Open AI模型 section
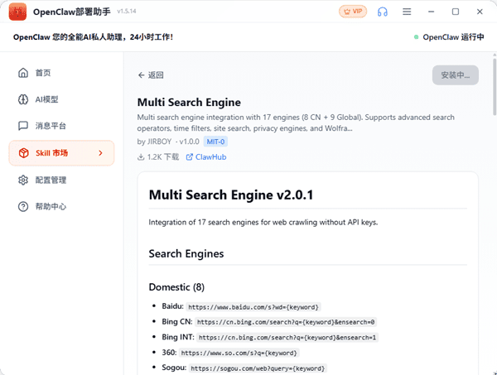This screenshot has height=375, width=497. coord(61,99)
